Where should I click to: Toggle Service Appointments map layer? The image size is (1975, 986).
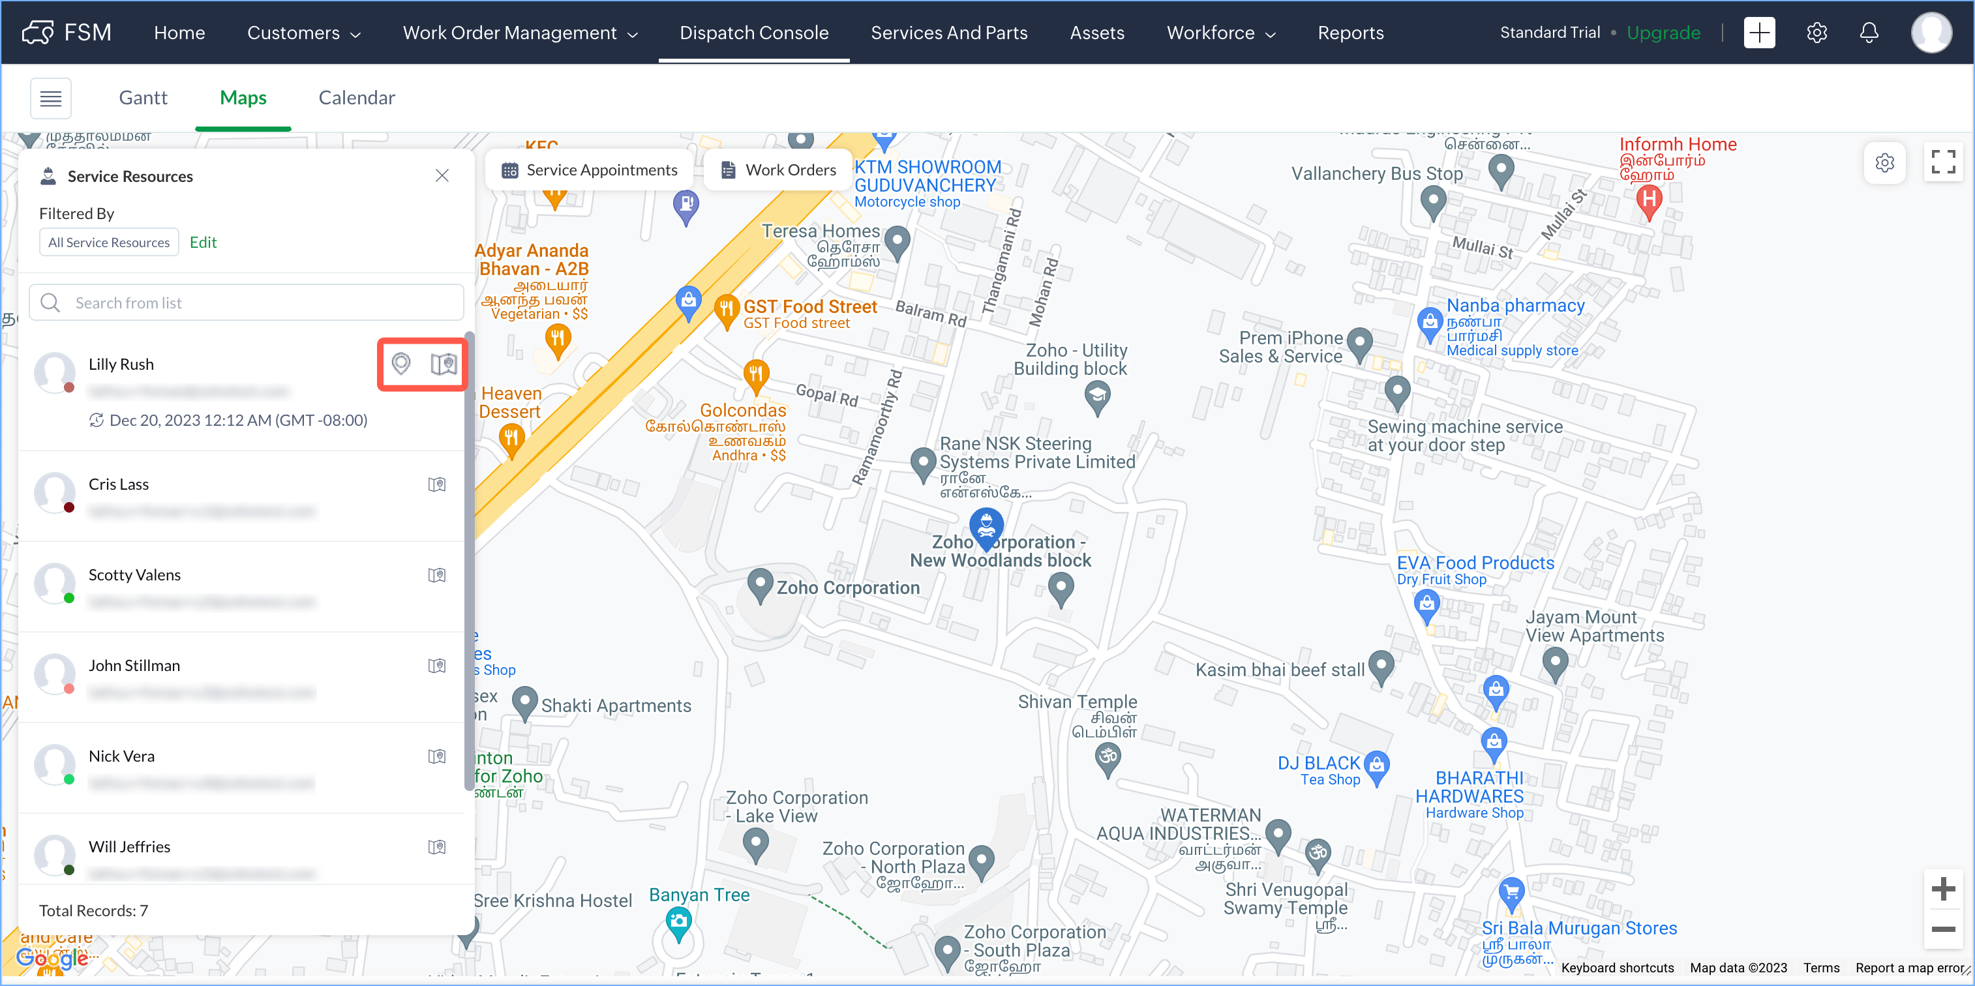(589, 170)
